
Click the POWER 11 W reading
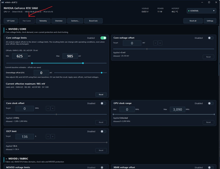160,10
